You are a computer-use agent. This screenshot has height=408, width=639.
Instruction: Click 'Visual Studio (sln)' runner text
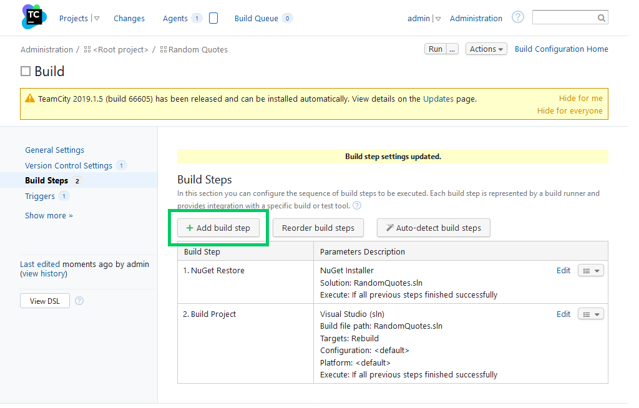pos(352,314)
